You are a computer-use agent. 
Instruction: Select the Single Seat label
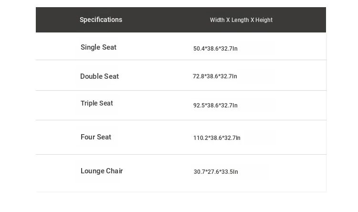[98, 47]
